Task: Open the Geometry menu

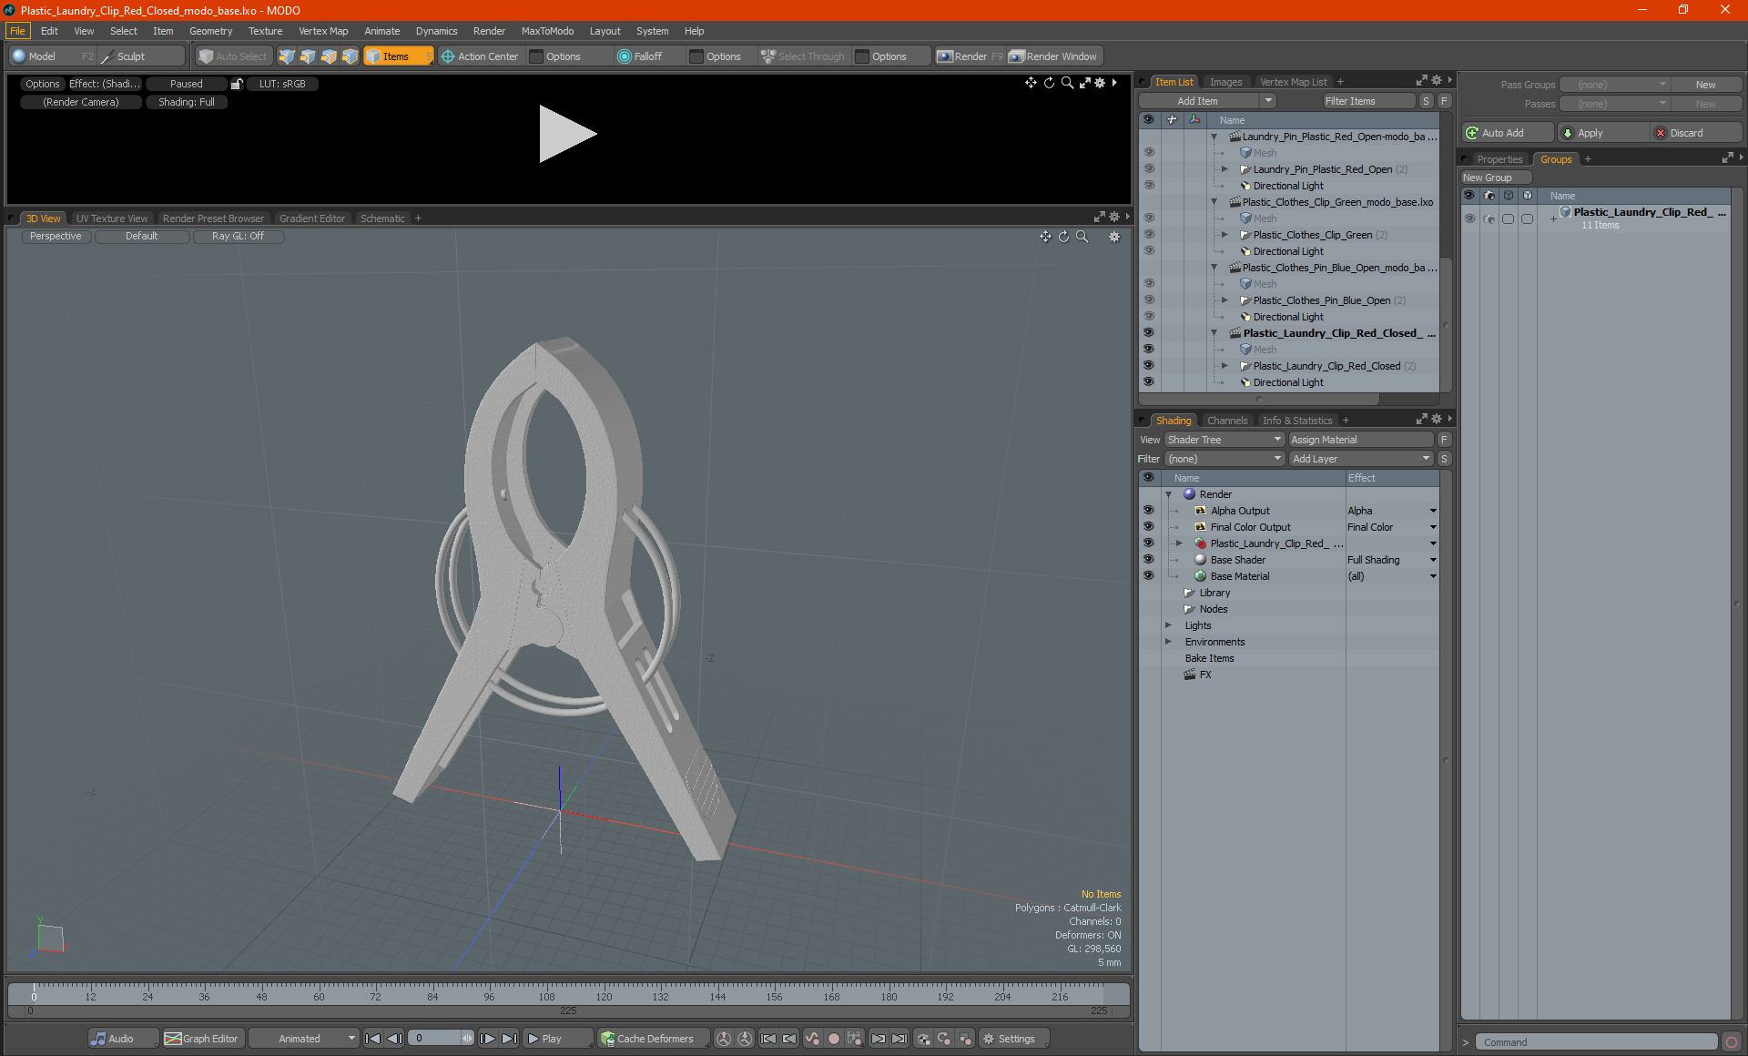Action: click(210, 31)
